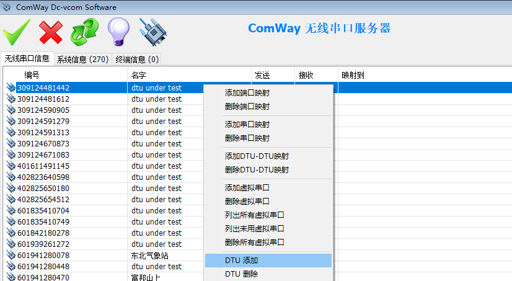The image size is (512, 281).
Task: Click device icon for row 309124590905
Action: click(11, 110)
